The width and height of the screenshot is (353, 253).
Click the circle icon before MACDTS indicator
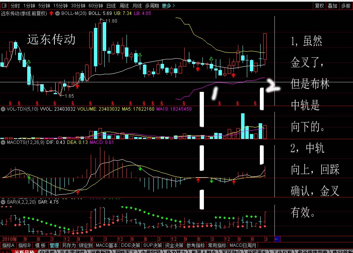3,142
